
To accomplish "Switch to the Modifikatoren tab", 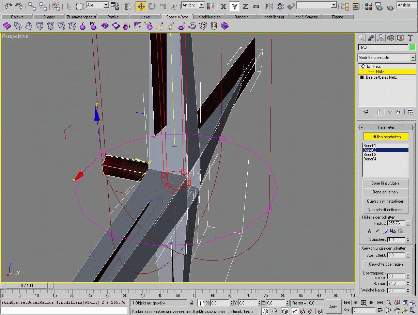I will coord(210,17).
